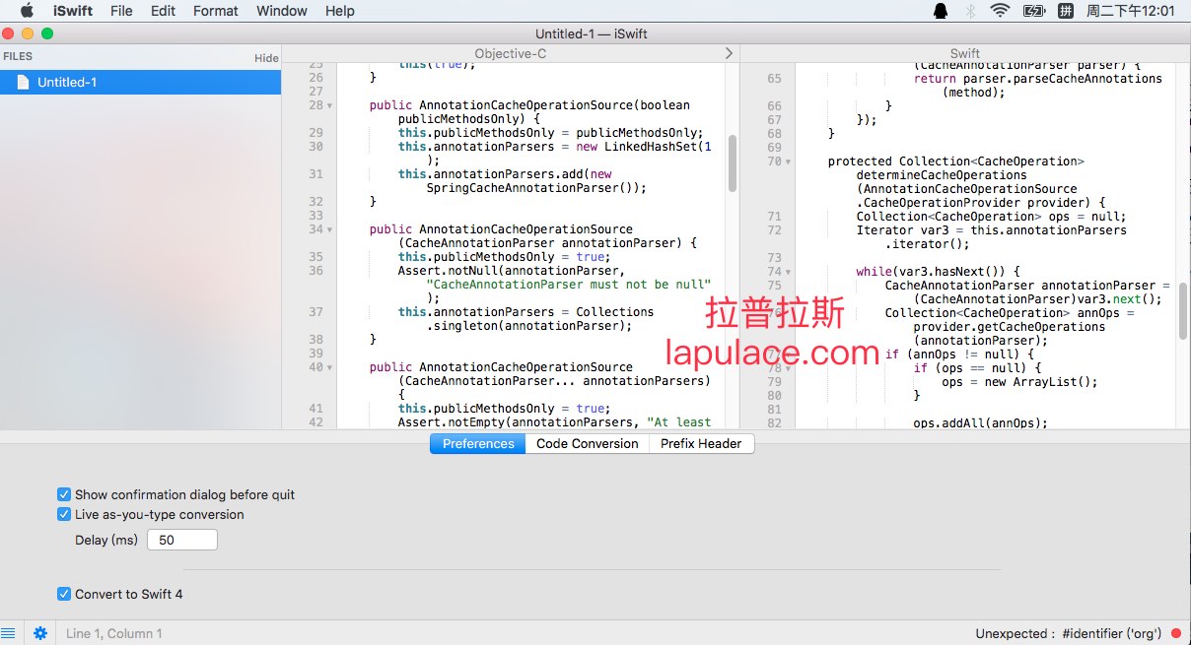Viewport: 1191px width, 645px height.
Task: Disable Live as-you-type conversion
Action: (x=64, y=514)
